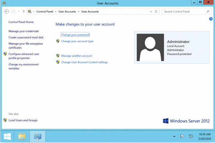The image size is (215, 143).
Task: Expand the chevron before the last User Accounts breadcrumb
Action: tap(79, 12)
